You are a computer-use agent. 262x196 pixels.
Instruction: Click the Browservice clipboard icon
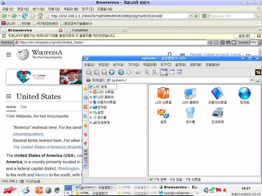click(234, 42)
